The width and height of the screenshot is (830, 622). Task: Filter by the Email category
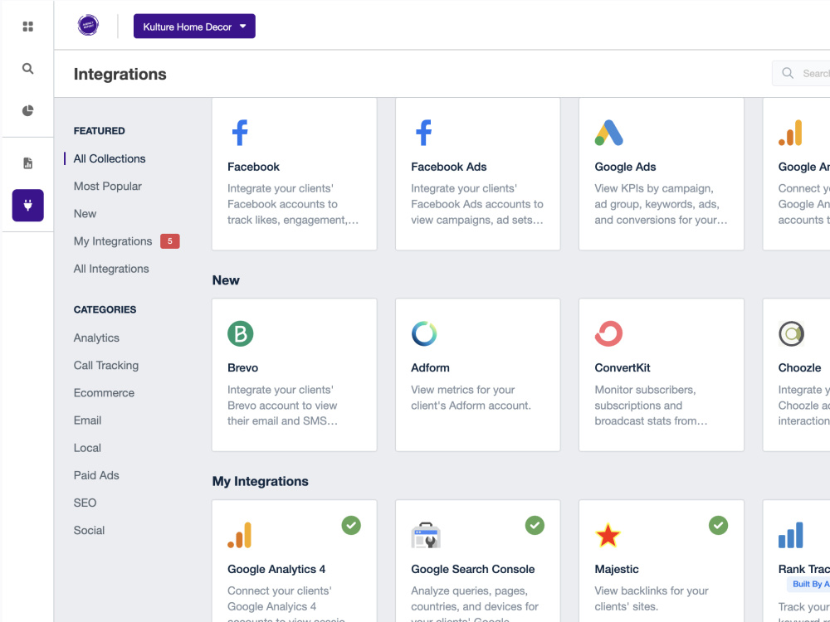87,420
